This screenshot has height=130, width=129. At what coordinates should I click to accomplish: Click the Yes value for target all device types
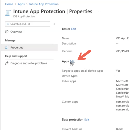(x=118, y=71)
